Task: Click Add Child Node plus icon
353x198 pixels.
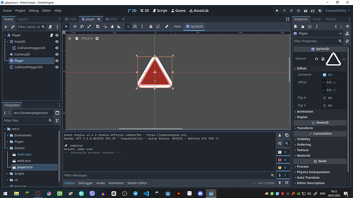Action: (6, 27)
